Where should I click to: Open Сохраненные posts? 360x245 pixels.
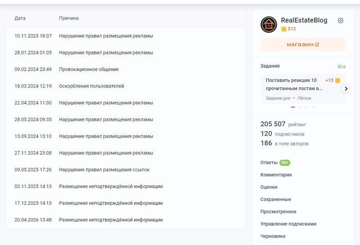[x=276, y=199]
